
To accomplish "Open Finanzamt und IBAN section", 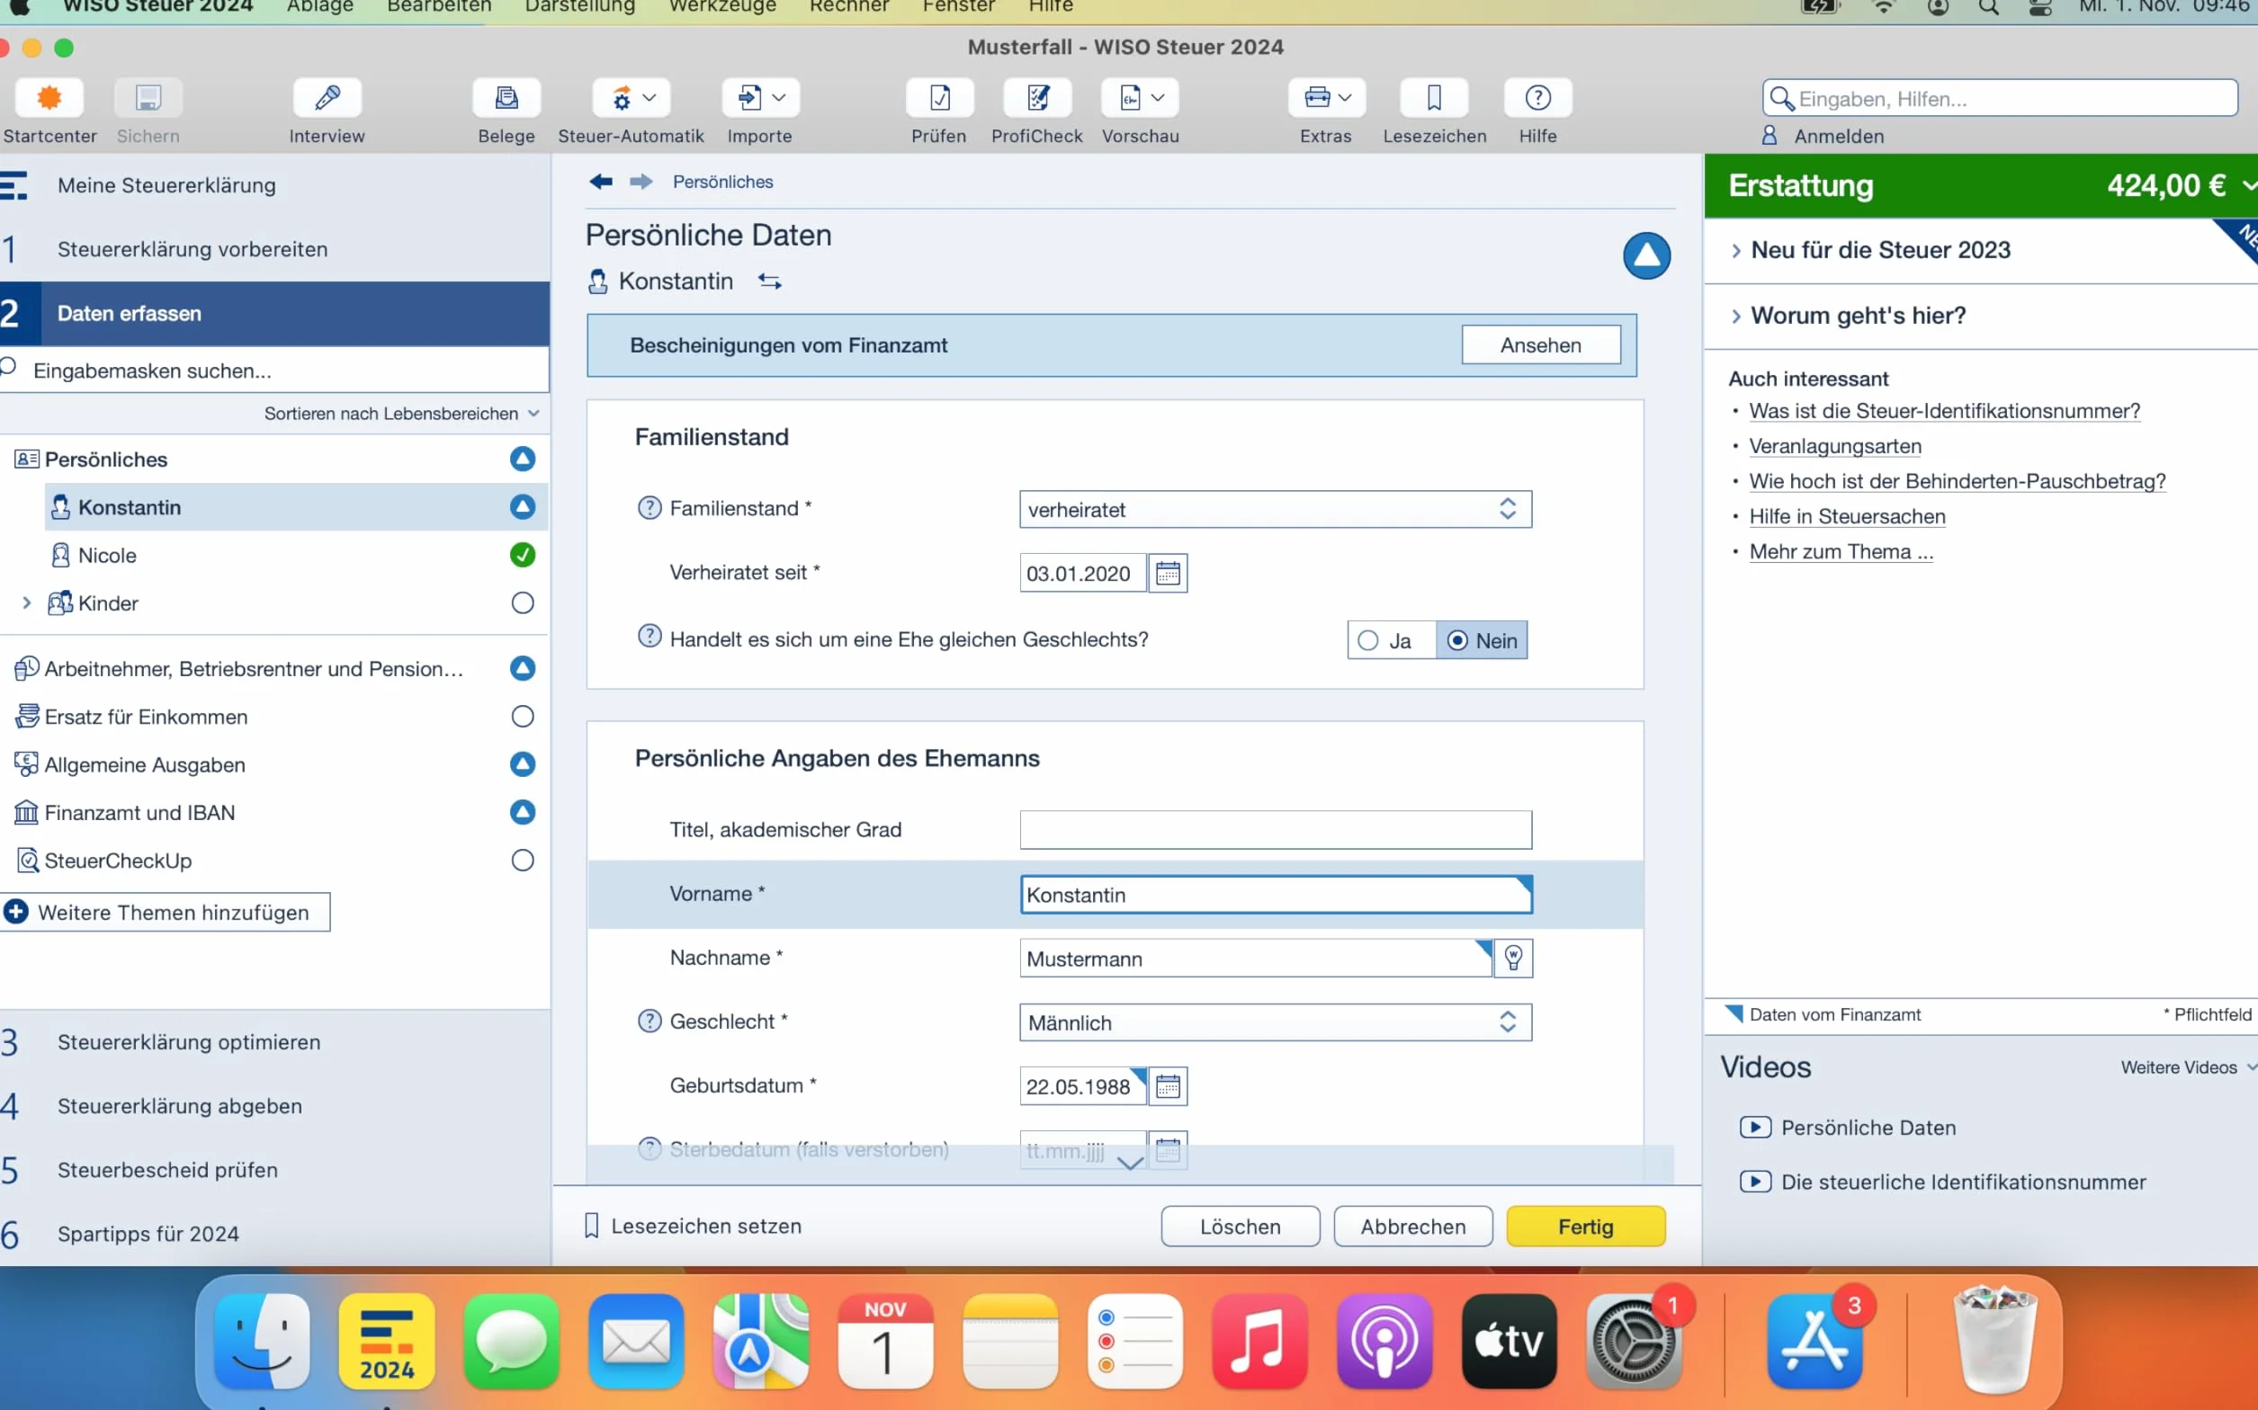I will pos(274,813).
